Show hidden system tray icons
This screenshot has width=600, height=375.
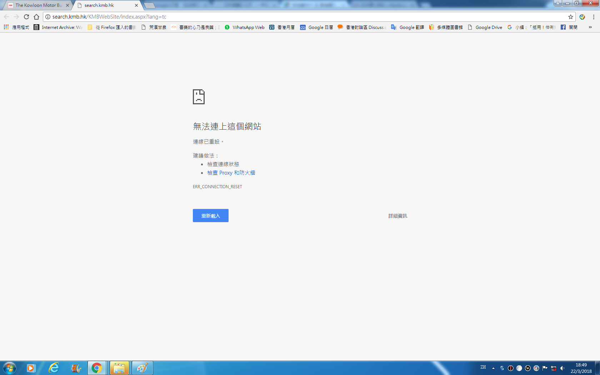[493, 368]
